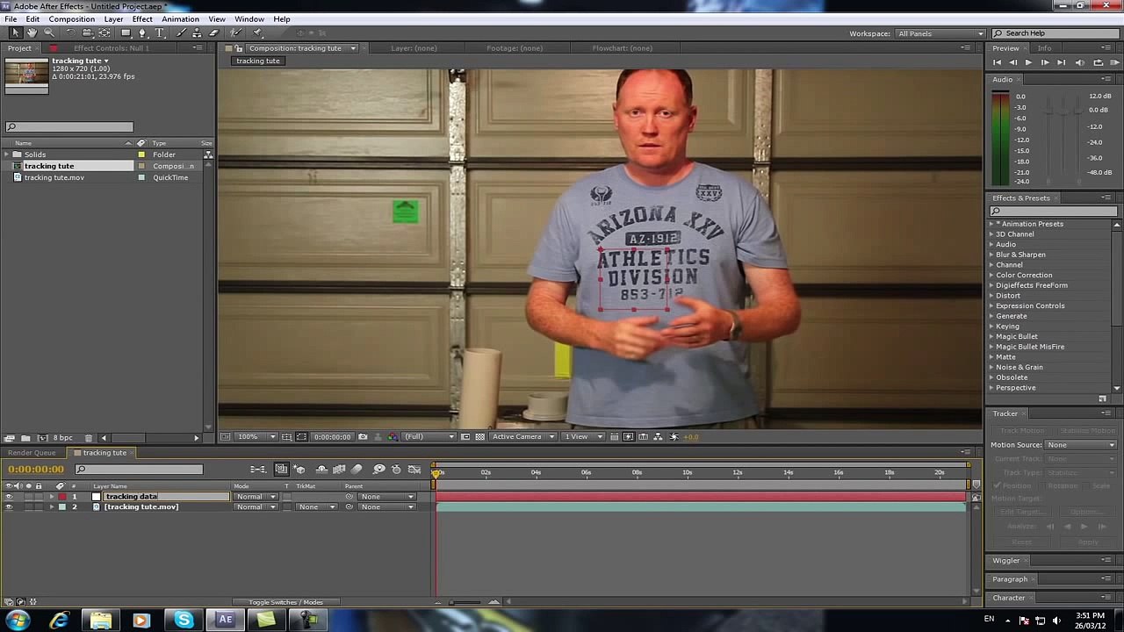Select the Roto Brush tool

pyautogui.click(x=235, y=32)
